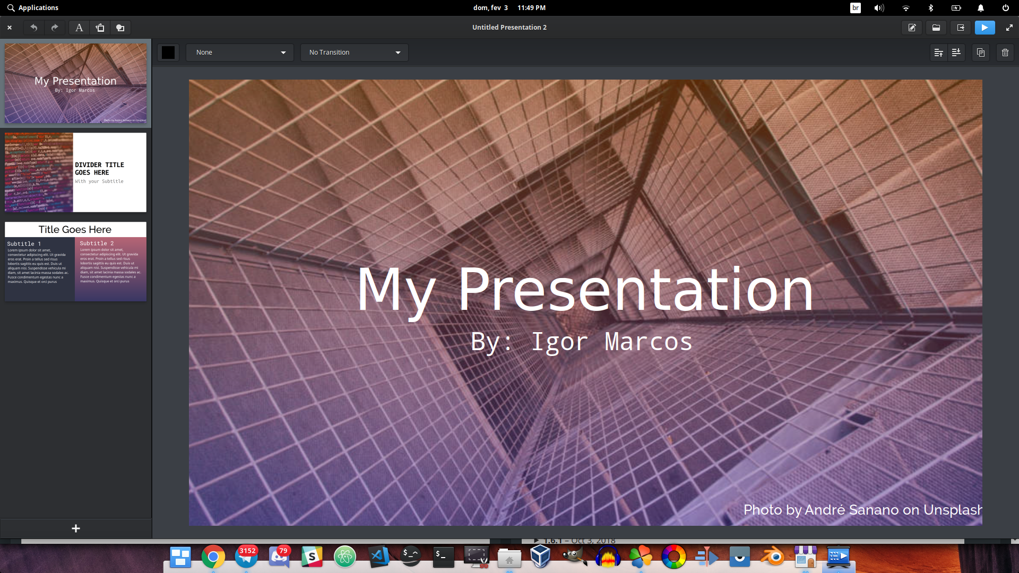Select the 'Divider Title Goes Here' slide thumbnail
1019x573 pixels.
click(75, 172)
